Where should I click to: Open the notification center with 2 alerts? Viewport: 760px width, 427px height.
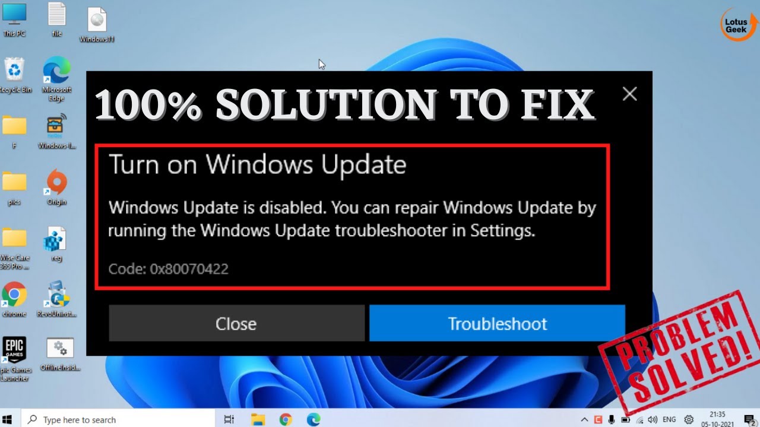(x=749, y=419)
